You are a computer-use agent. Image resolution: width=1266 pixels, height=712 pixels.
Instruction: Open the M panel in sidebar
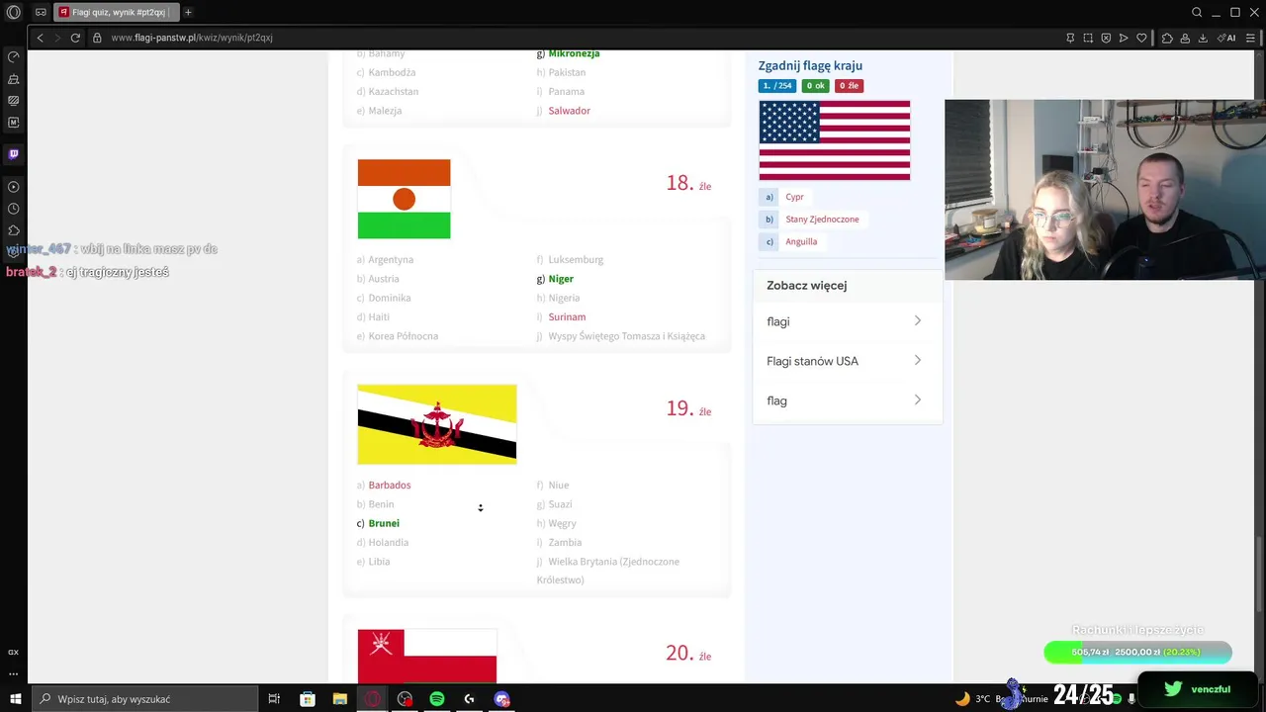14,123
